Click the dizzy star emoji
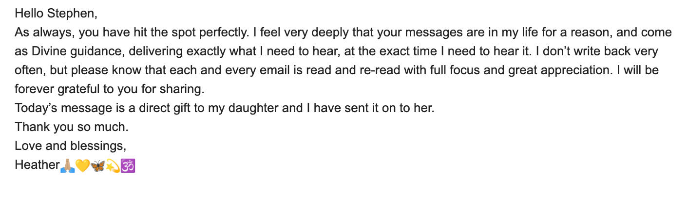 pos(113,165)
